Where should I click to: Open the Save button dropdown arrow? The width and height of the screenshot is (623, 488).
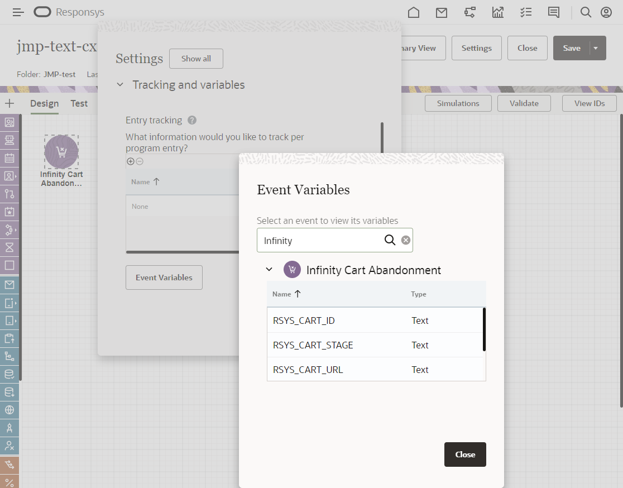click(x=596, y=48)
